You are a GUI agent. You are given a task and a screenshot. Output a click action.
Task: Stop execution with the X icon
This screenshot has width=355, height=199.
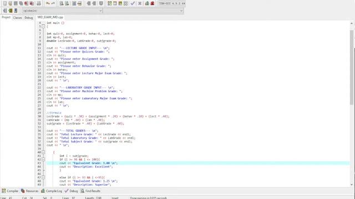pyautogui.click(x=140, y=3)
